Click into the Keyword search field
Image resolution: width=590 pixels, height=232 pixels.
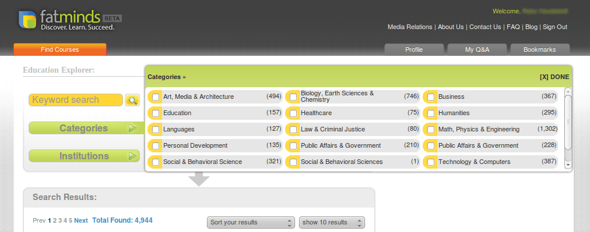[x=76, y=100]
